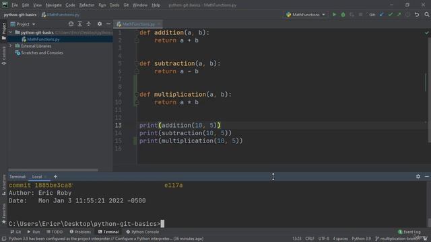The width and height of the screenshot is (431, 242).
Task: Hide the Project tool window
Action: coord(108,24)
